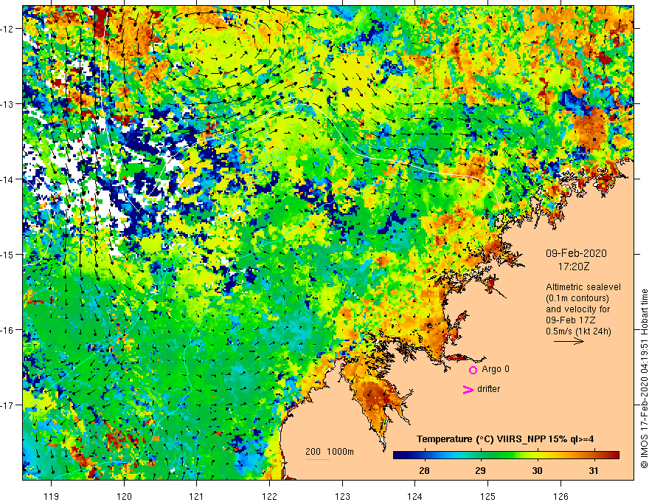
Task: Click the '(0.1m contours)' text
Action: (577, 298)
